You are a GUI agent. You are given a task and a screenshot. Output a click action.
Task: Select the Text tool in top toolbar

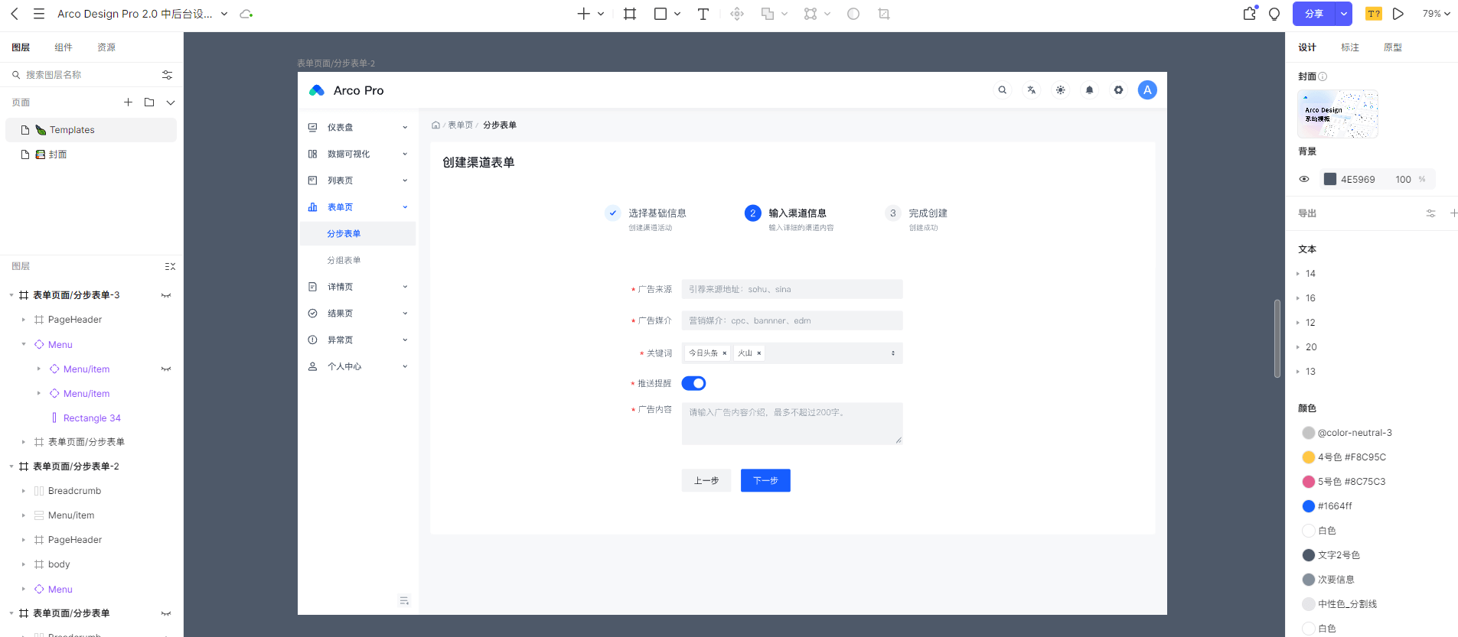[x=703, y=14]
